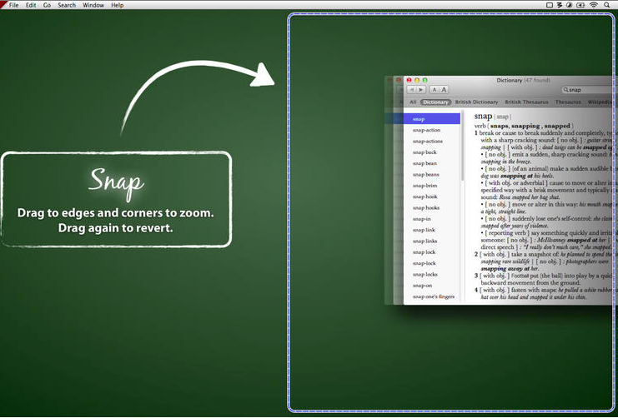The width and height of the screenshot is (618, 418).
Task: Select the snap-brim entry
Action: coord(425,186)
